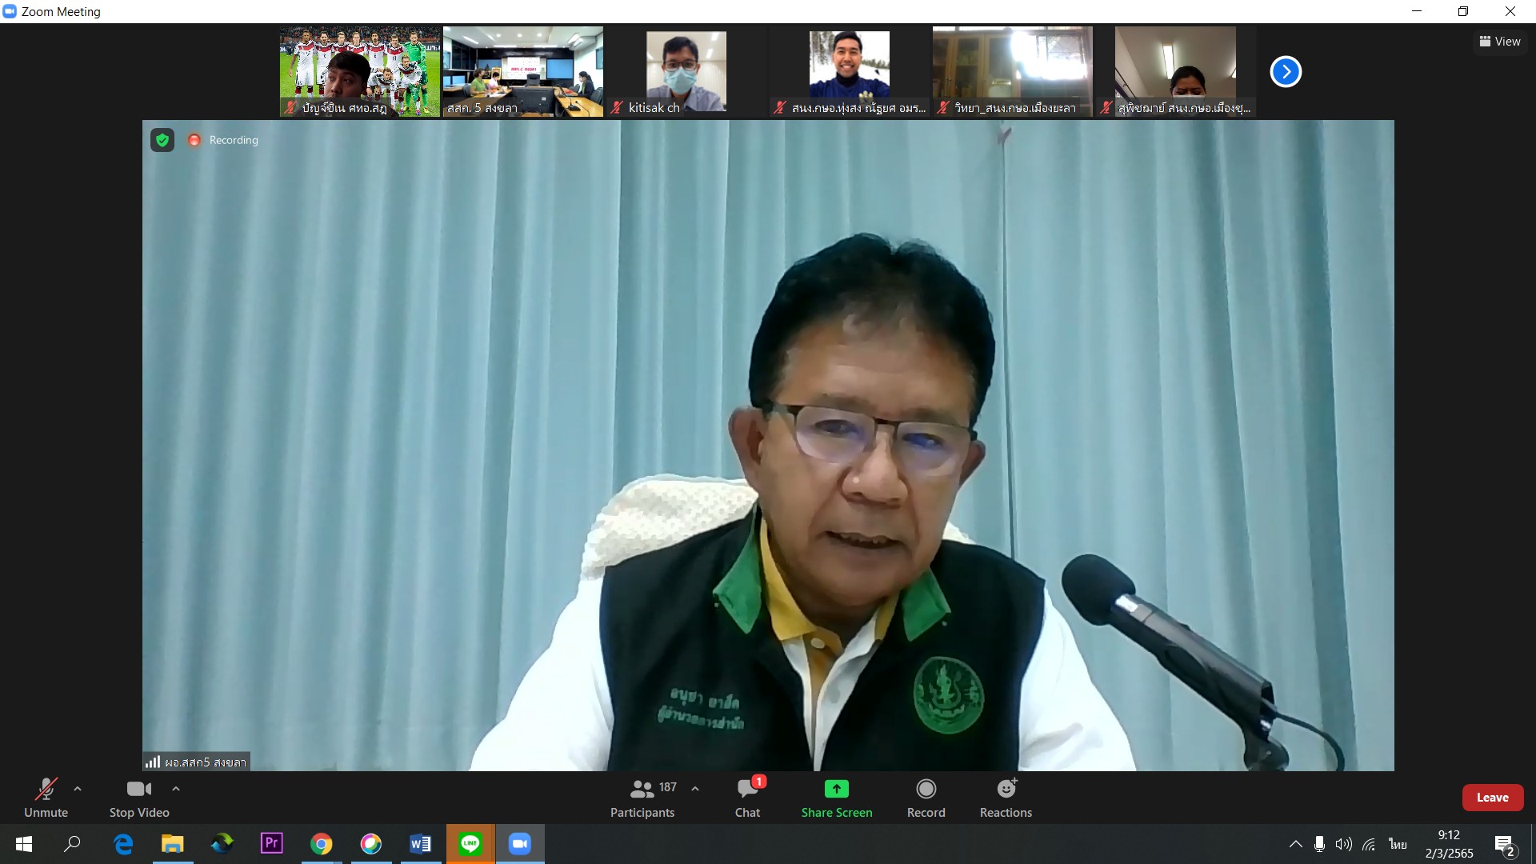Select the สสก. 5 สงขลา video thumbnail
This screenshot has width=1536, height=864.
[523, 72]
